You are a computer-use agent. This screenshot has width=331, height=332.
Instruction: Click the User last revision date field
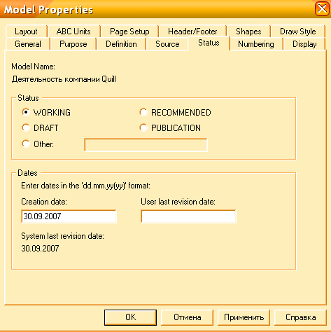pyautogui.click(x=188, y=216)
